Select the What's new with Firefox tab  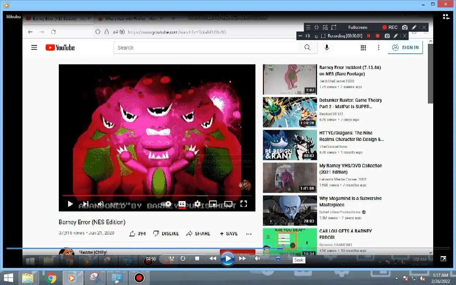pyautogui.click(x=130, y=19)
